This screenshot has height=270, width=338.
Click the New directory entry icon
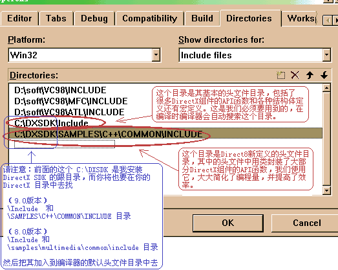point(280,75)
